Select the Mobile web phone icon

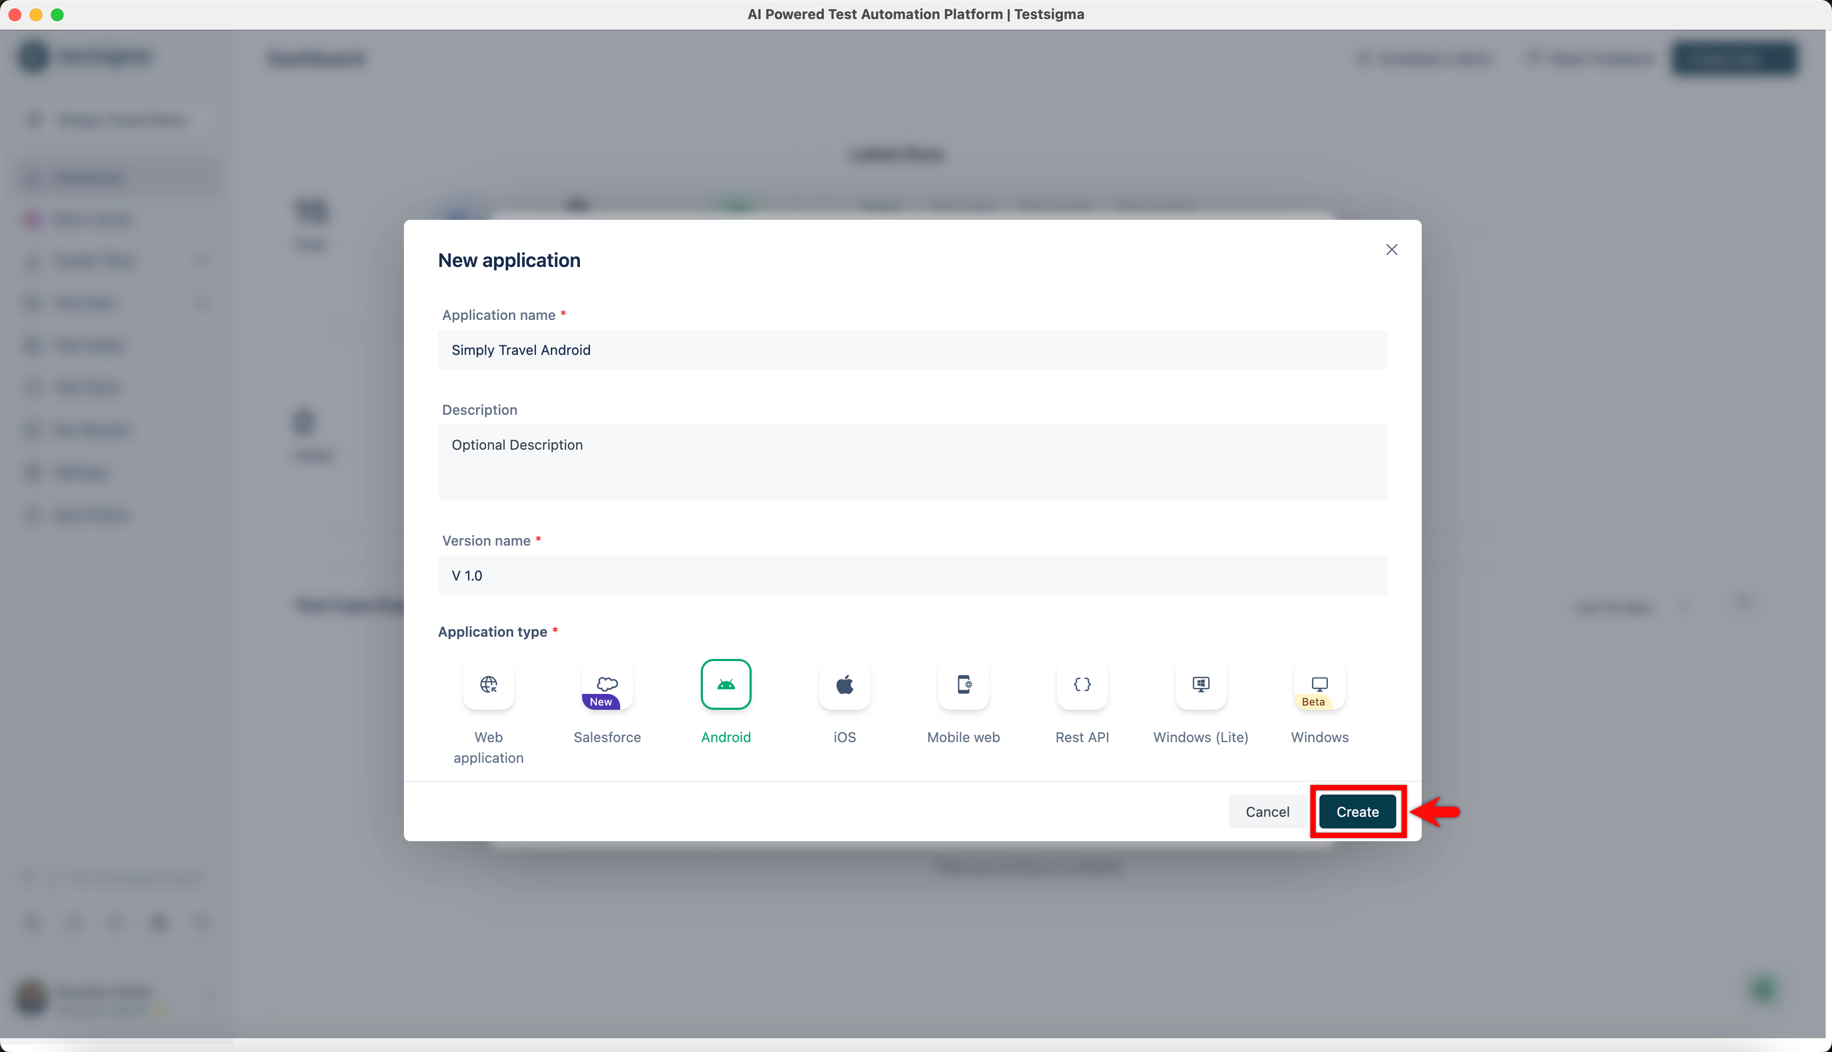pos(964,684)
